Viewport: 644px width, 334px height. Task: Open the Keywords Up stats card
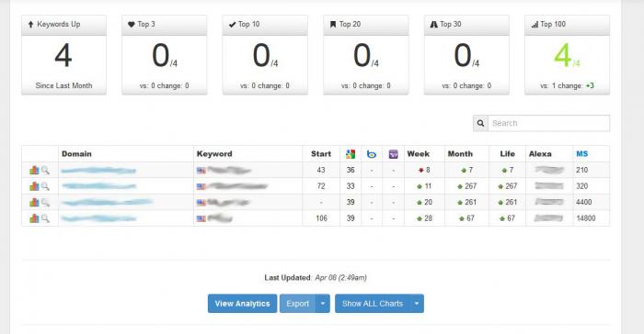pos(63,55)
